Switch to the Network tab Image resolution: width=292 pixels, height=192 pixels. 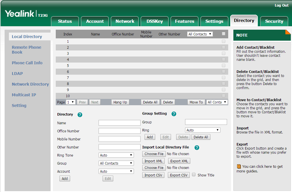pos(125,21)
